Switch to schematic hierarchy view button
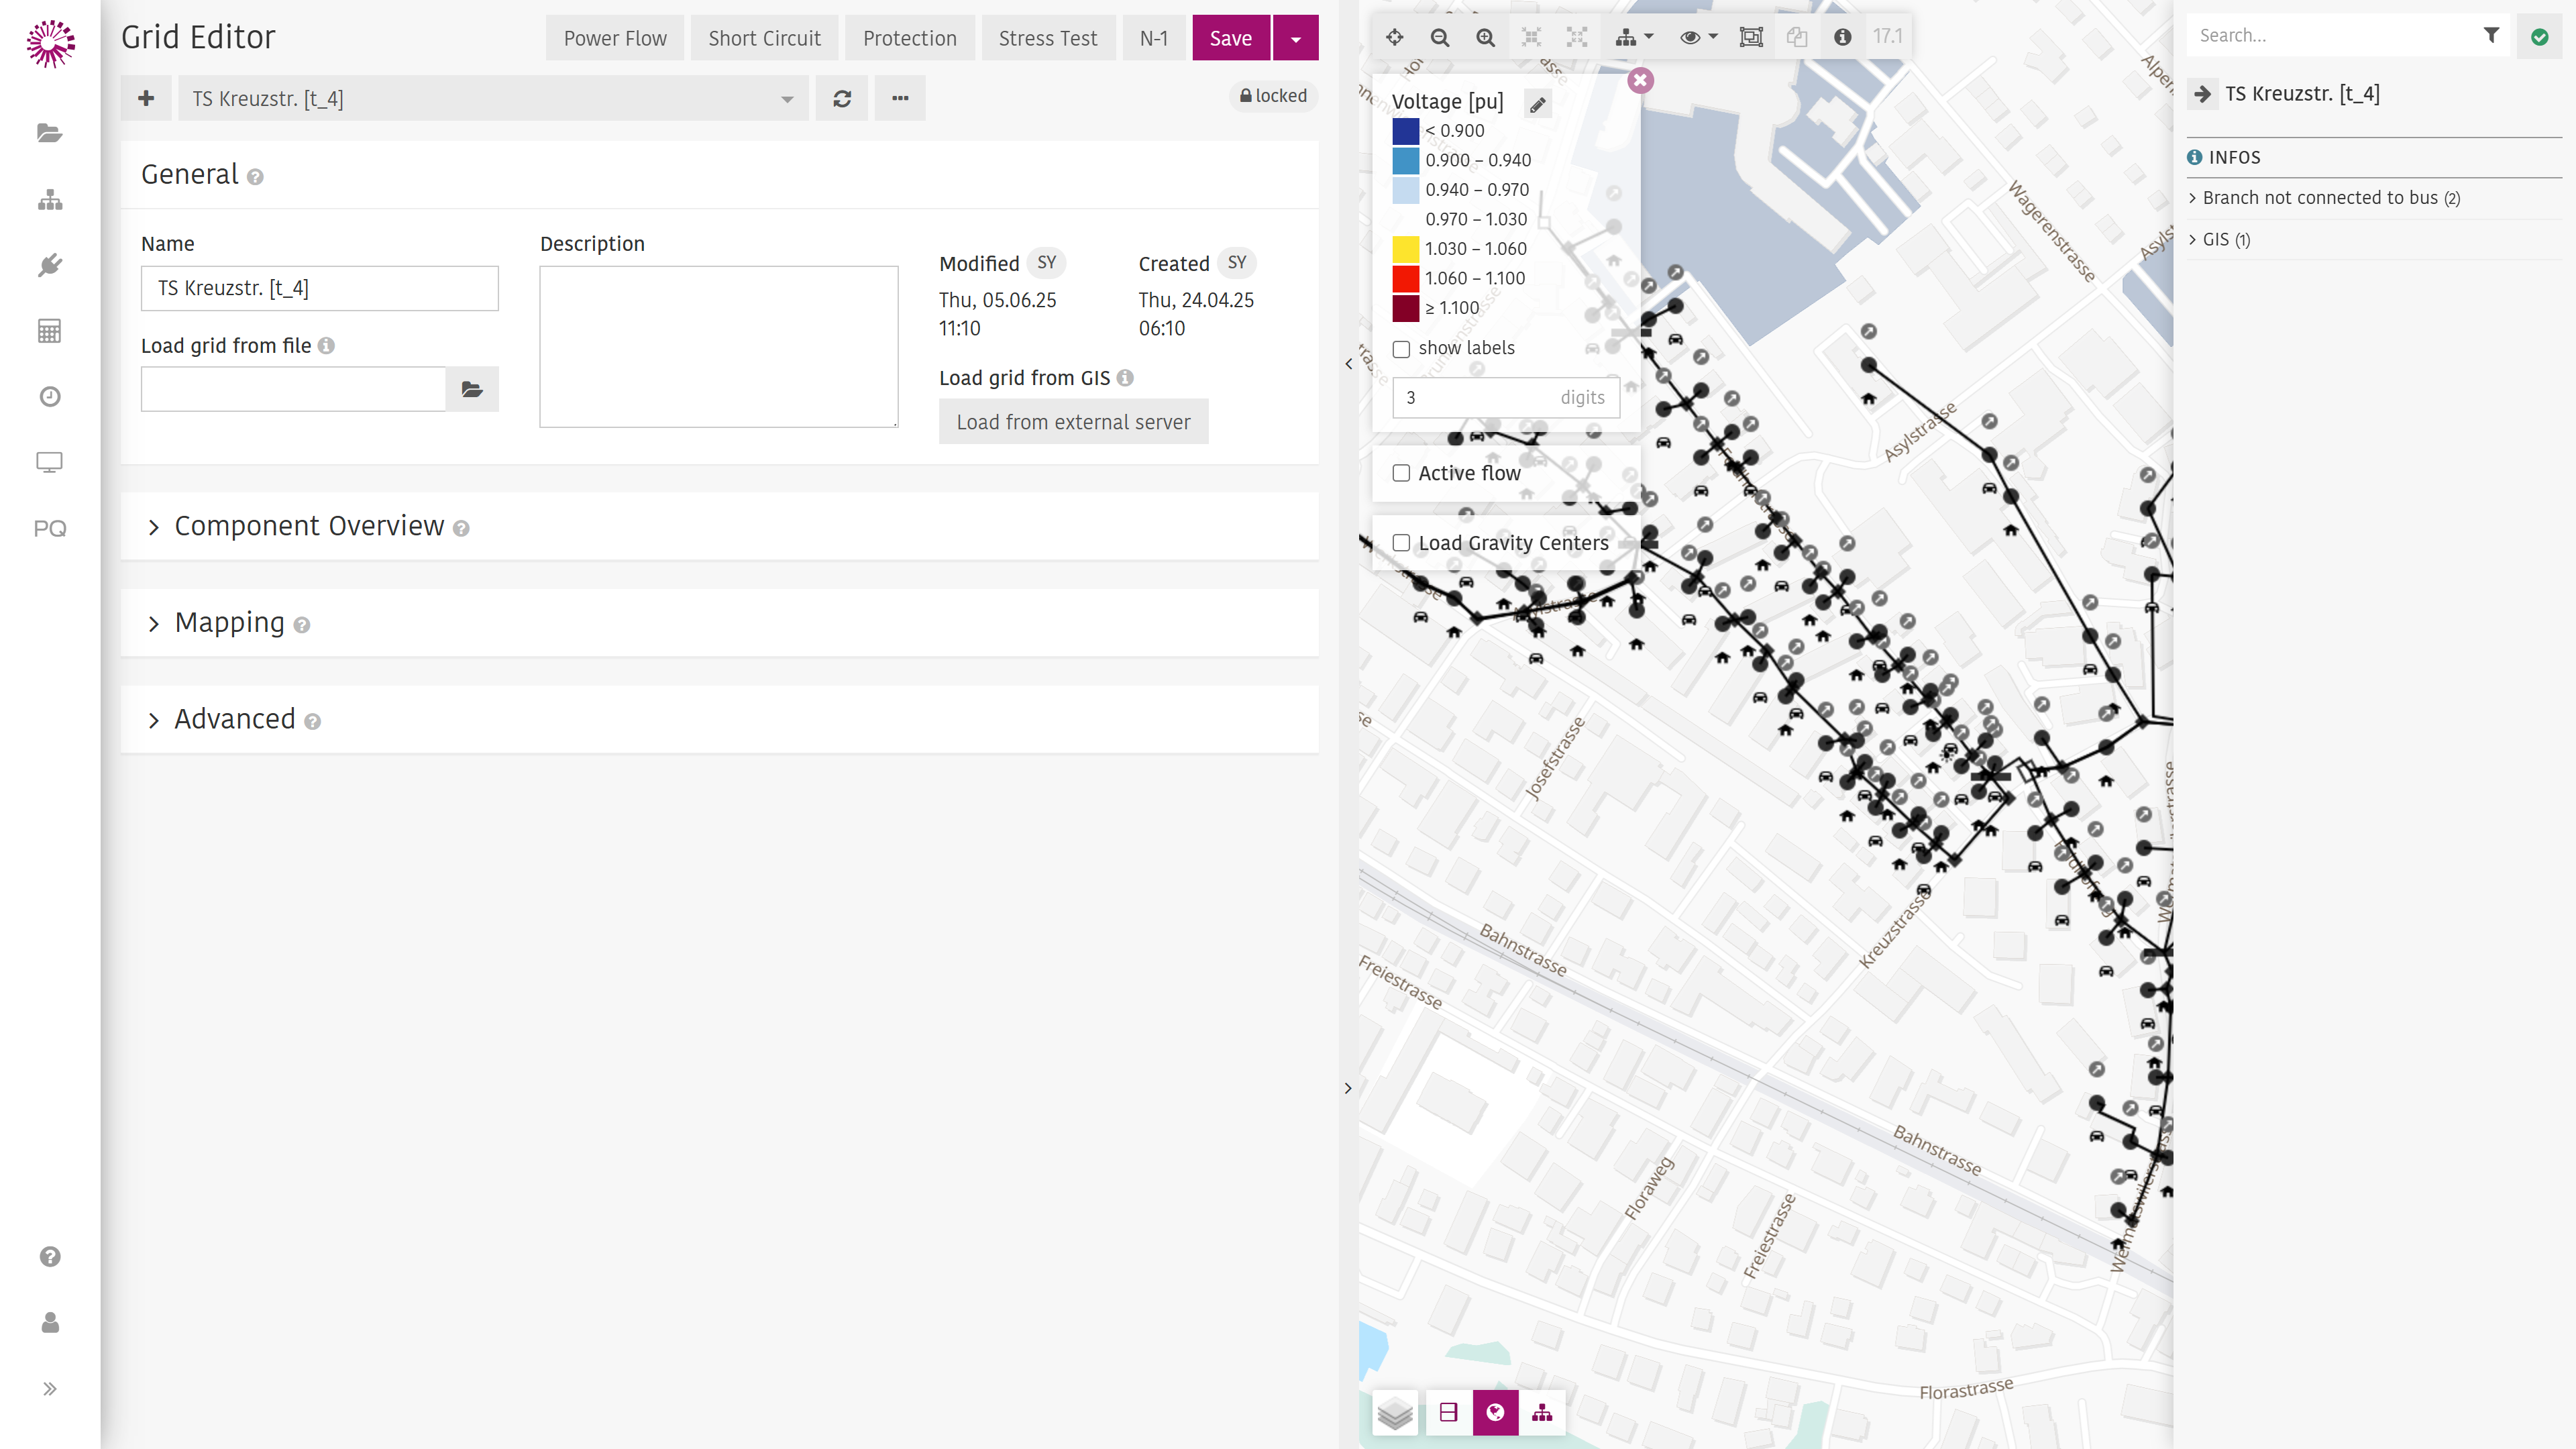2576x1449 pixels. pos(1542,1413)
